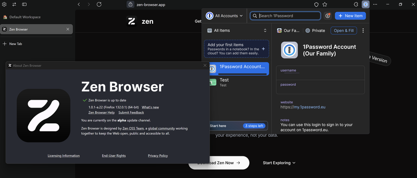The image size is (417, 178).
Task: Open Zen settings gear icon
Action: [4, 4]
